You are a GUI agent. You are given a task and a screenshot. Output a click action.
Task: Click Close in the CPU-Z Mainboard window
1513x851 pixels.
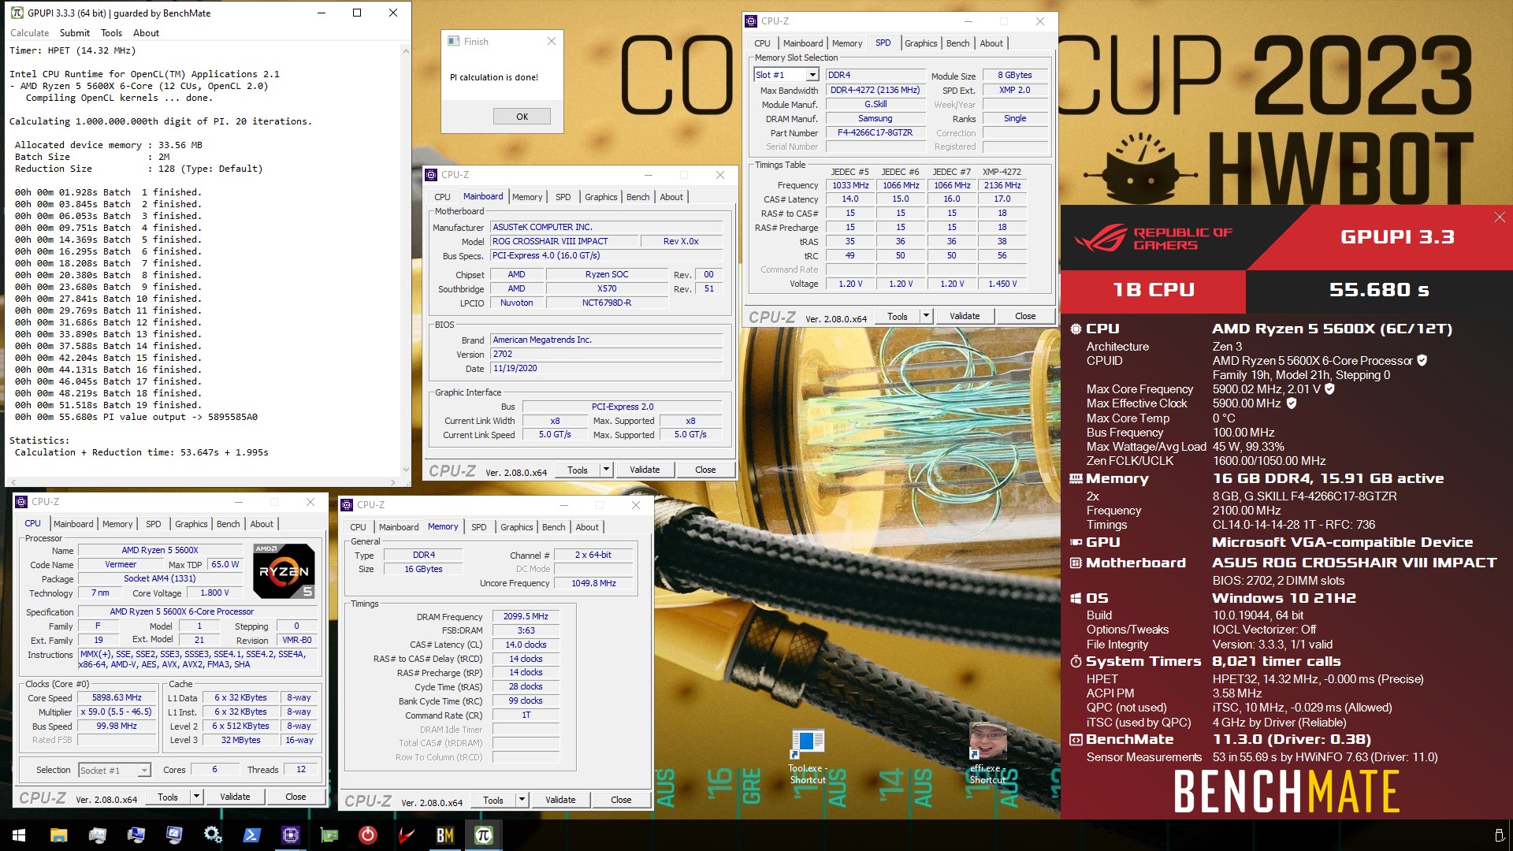(705, 470)
